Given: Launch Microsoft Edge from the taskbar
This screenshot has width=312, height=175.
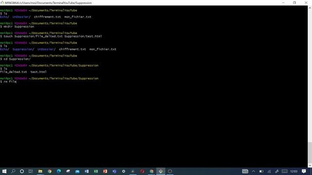Looking at the screenshot, I should [59, 171].
